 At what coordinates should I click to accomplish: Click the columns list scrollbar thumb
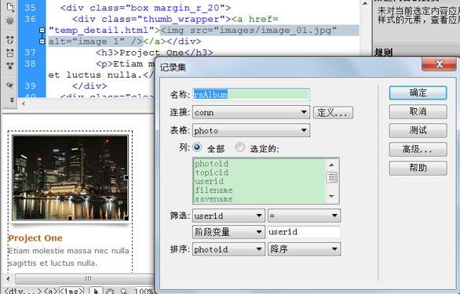pyautogui.click(x=331, y=177)
